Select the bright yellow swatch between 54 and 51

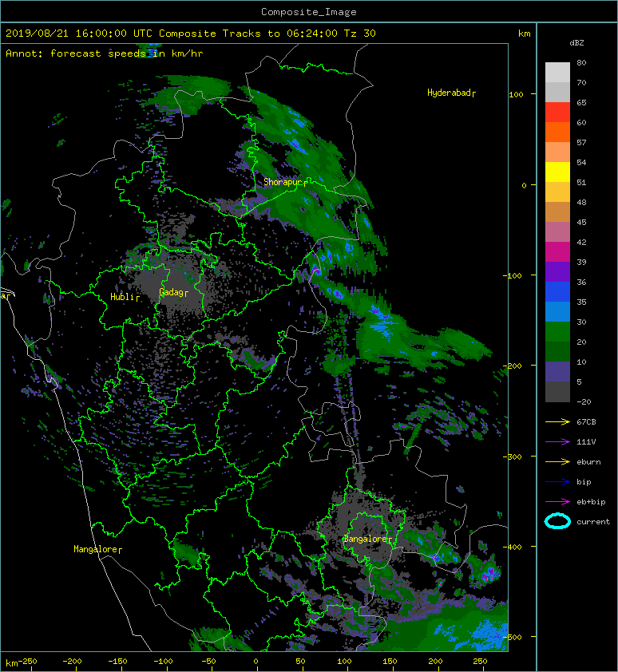[x=557, y=172]
